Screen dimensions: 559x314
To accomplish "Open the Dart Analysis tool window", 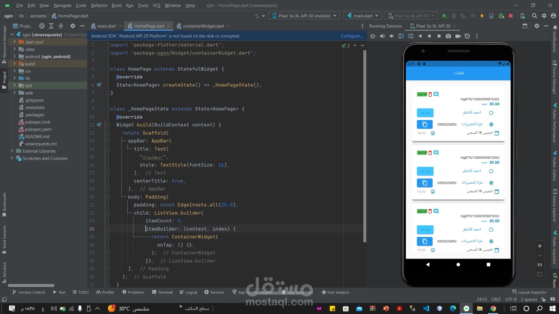I will tap(335, 292).
